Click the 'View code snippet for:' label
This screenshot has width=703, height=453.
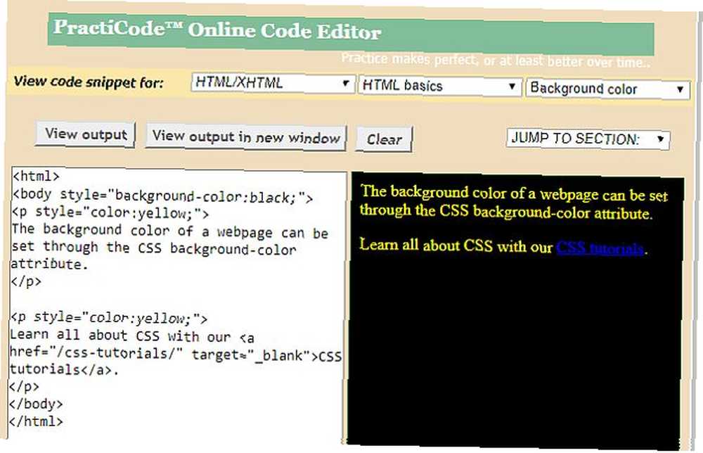[89, 82]
